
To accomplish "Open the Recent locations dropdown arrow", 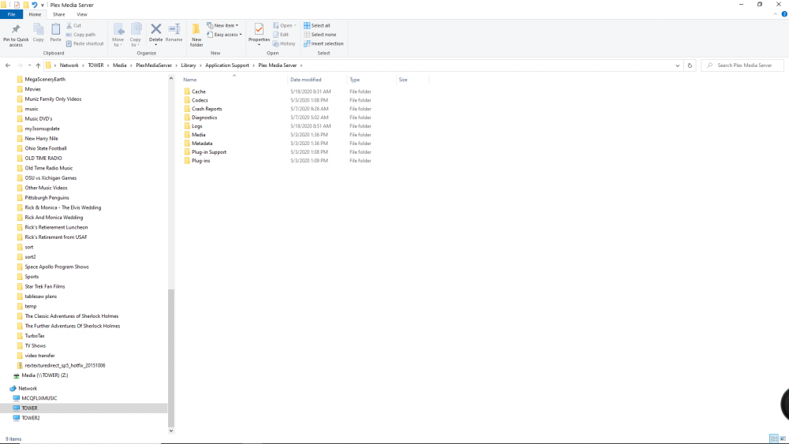I will click(30, 65).
